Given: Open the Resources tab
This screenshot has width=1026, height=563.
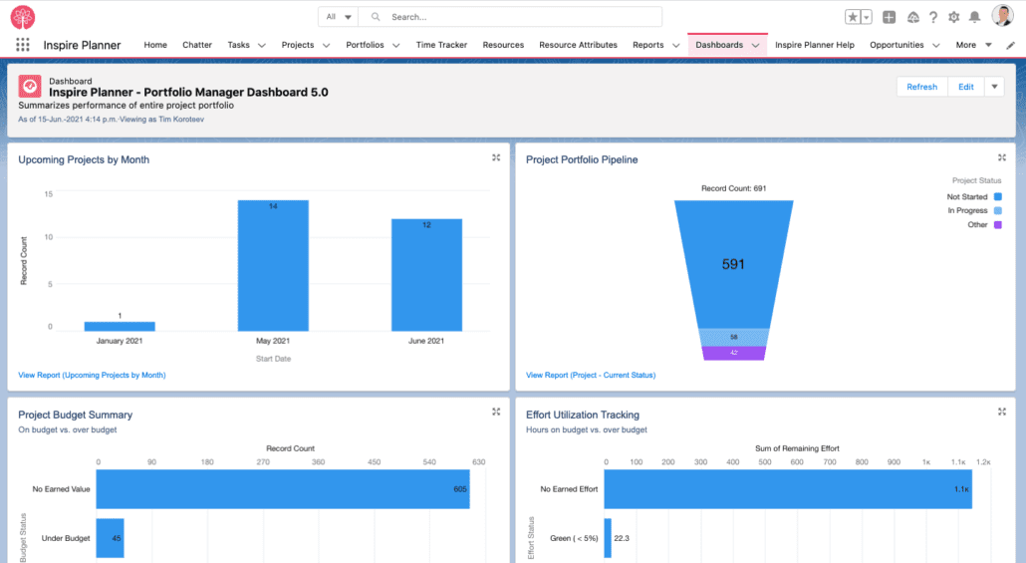Looking at the screenshot, I should 503,45.
